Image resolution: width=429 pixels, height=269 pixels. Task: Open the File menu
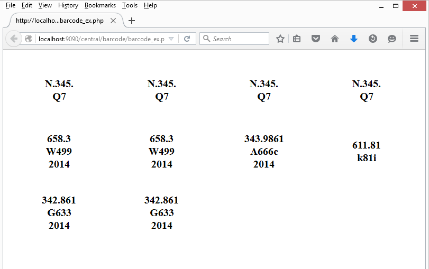10,5
